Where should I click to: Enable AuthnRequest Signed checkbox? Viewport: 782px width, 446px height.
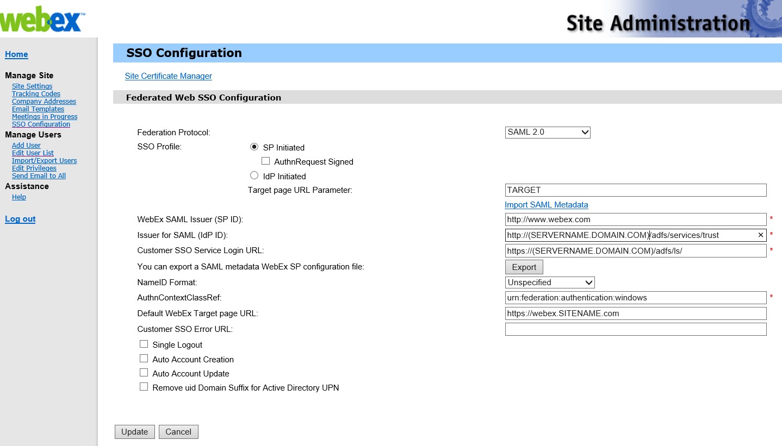(x=265, y=161)
